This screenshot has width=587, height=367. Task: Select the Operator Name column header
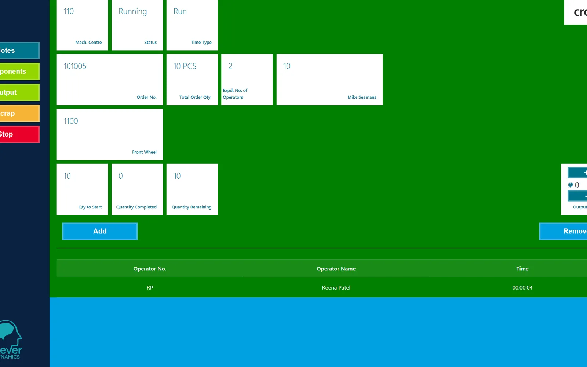(x=336, y=269)
